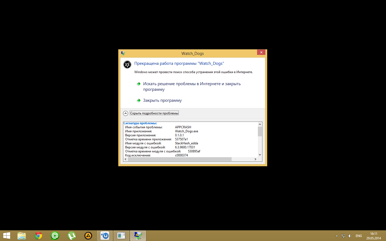Open network status tray icon
The height and width of the screenshot is (241, 386).
pyautogui.click(x=343, y=236)
